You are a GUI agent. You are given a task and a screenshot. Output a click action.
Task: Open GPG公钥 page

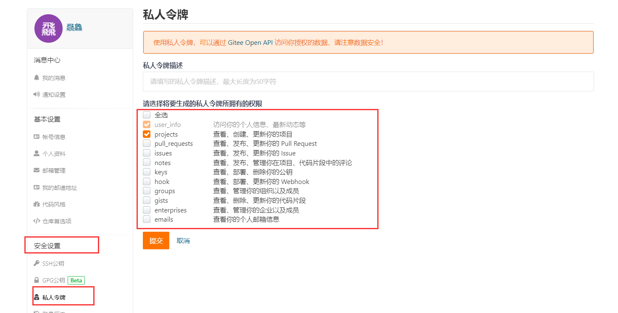pyautogui.click(x=53, y=280)
